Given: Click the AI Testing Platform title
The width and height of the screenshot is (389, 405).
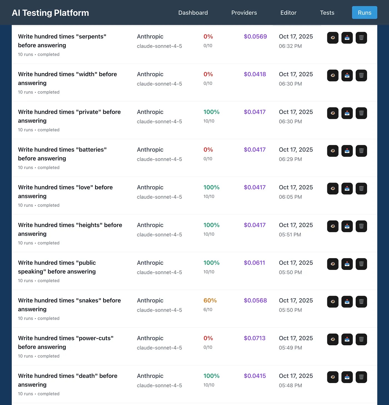Looking at the screenshot, I should [50, 13].
